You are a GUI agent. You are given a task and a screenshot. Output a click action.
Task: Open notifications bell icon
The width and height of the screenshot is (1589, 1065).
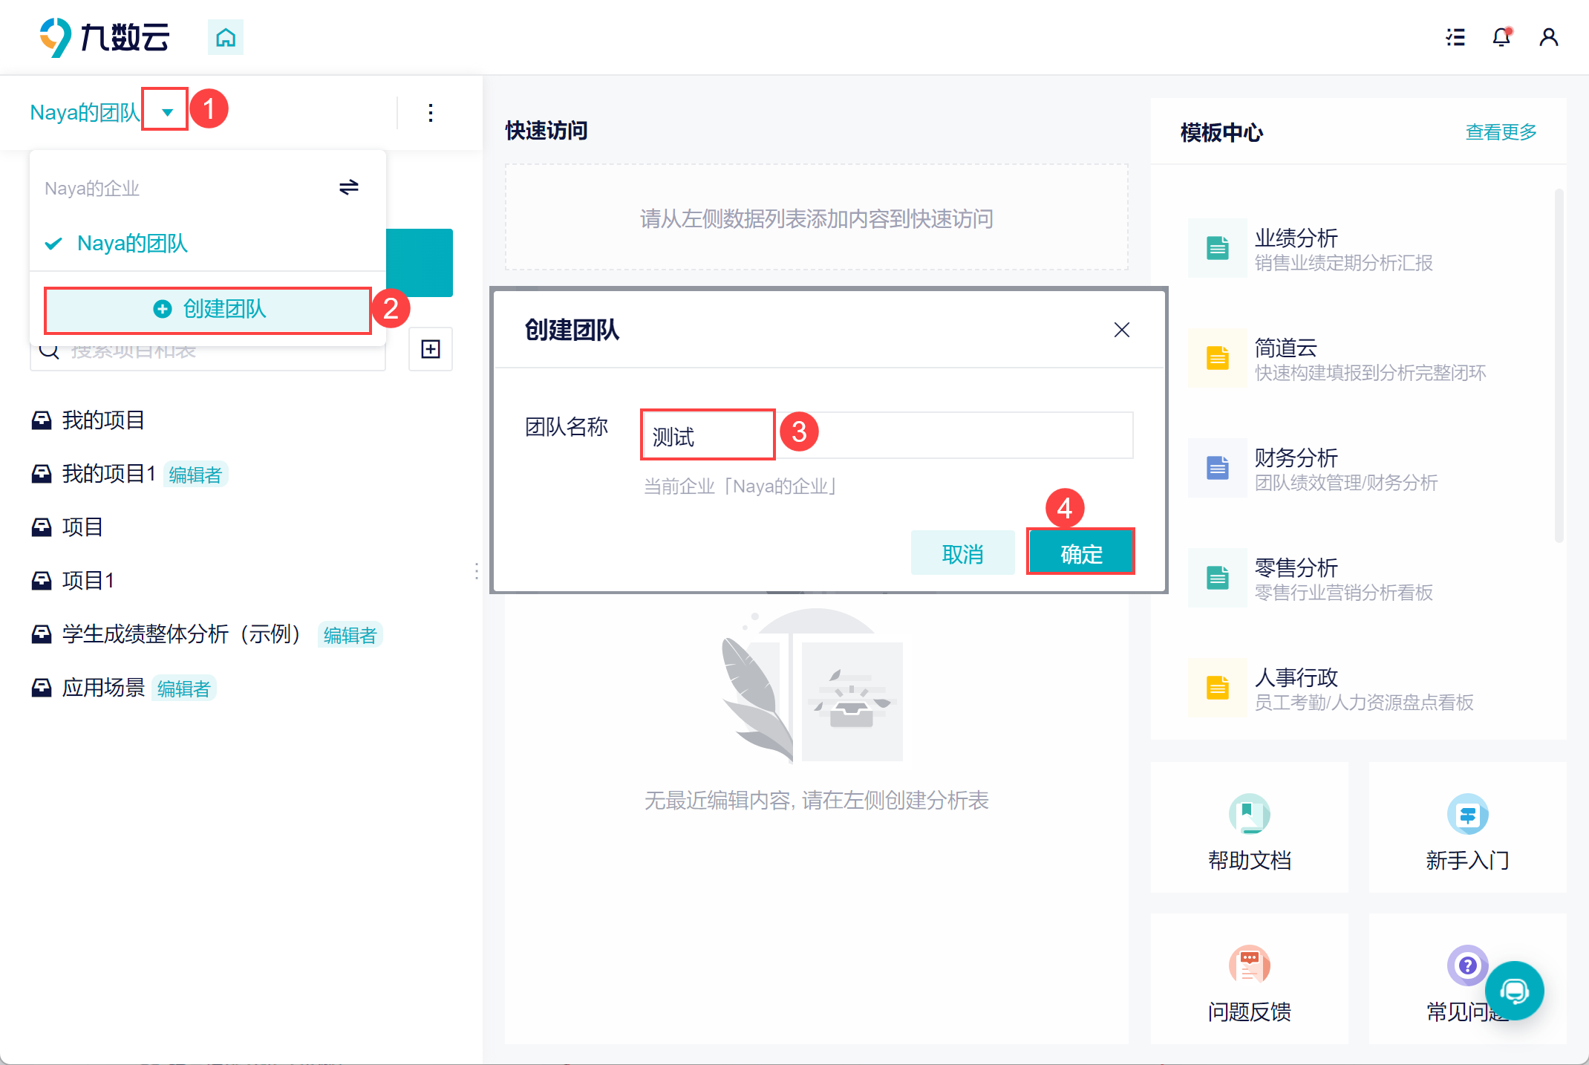pos(1501,37)
